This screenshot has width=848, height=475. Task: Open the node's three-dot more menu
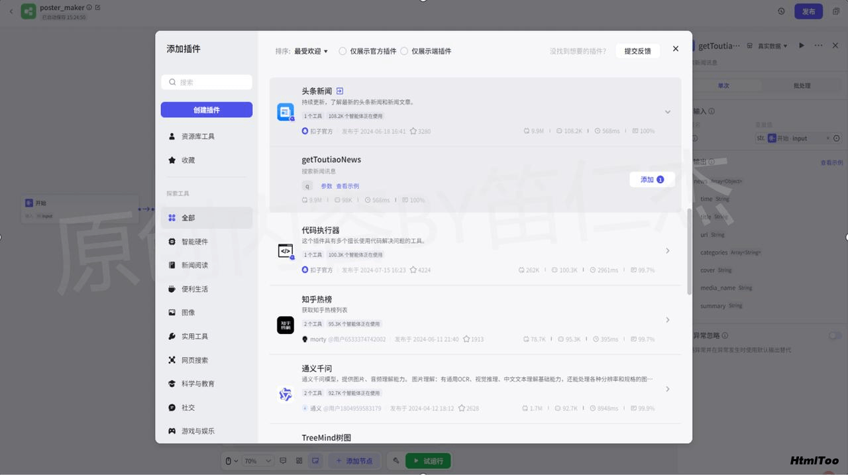click(818, 46)
